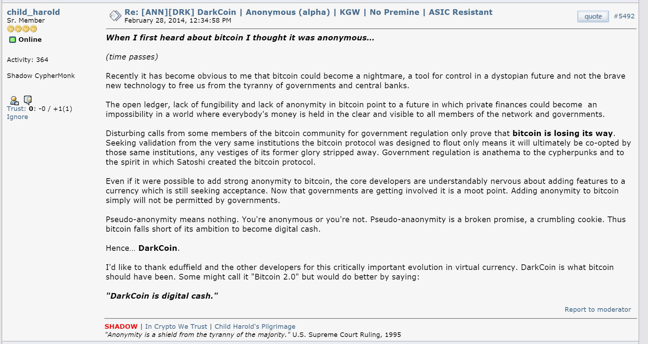View child_harold's profile icon
The width and height of the screenshot is (648, 344).
(x=14, y=100)
